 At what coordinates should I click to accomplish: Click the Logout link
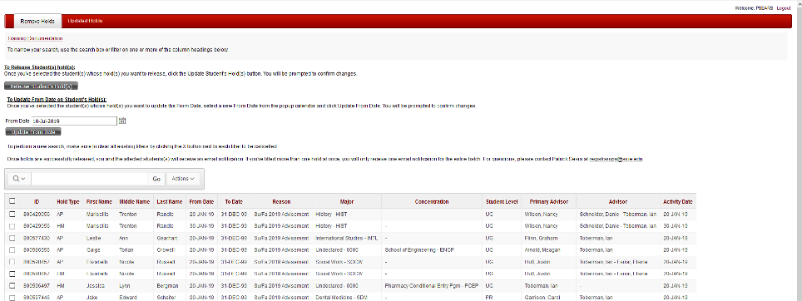[784, 8]
